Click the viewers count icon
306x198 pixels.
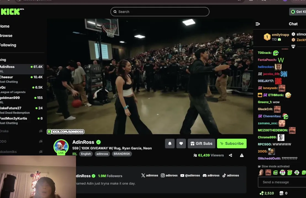pos(195,155)
